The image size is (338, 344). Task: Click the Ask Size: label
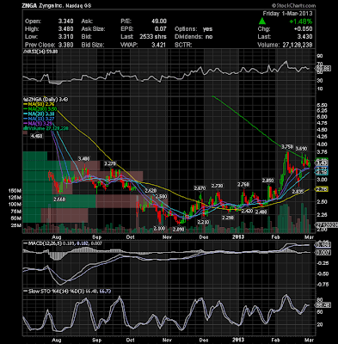coord(93,29)
